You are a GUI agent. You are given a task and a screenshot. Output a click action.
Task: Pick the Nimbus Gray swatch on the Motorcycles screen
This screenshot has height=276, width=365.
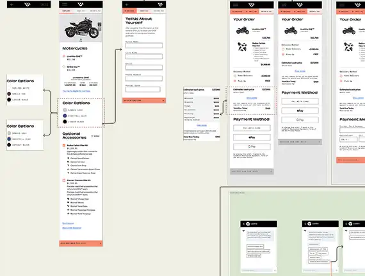(65, 110)
